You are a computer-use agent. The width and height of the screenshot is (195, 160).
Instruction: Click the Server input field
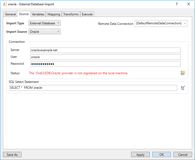(105, 50)
